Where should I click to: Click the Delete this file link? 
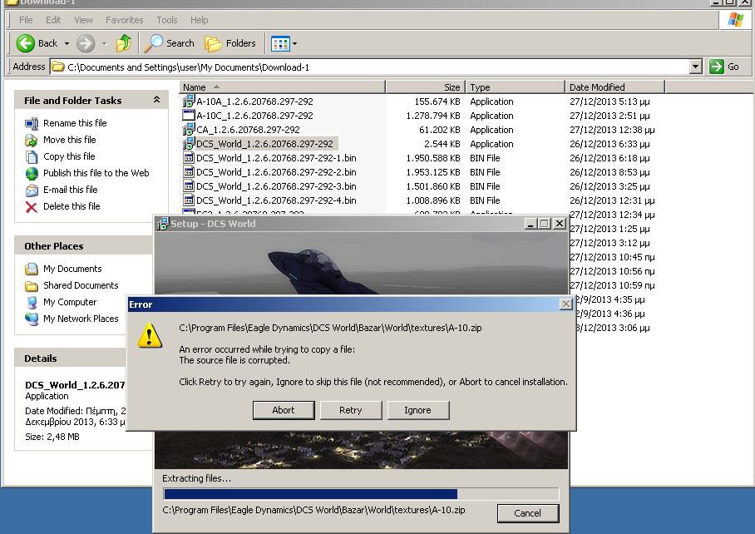pos(72,206)
